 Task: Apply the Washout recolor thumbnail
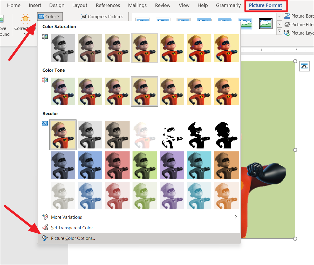pyautogui.click(x=145, y=135)
